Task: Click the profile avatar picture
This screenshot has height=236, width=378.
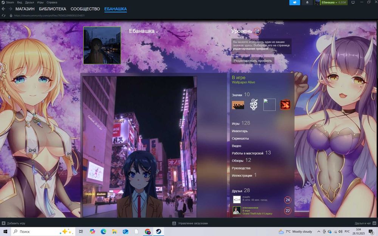Action: 102,45
